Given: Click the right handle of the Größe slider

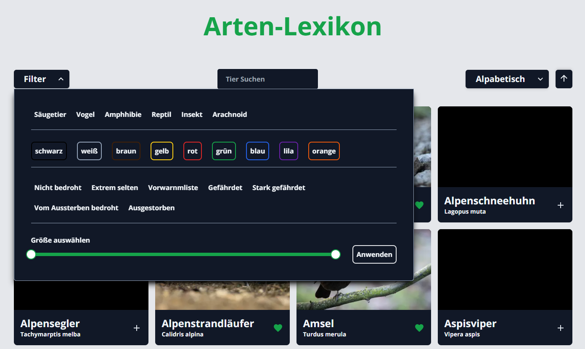Looking at the screenshot, I should (335, 254).
